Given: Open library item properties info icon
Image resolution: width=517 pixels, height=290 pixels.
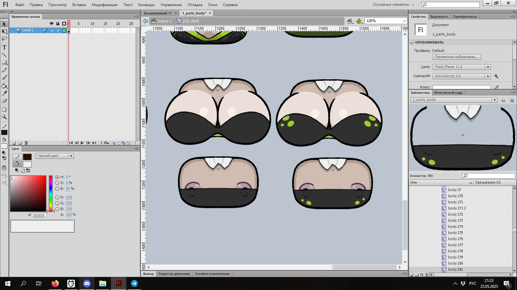Looking at the screenshot, I should (x=422, y=275).
